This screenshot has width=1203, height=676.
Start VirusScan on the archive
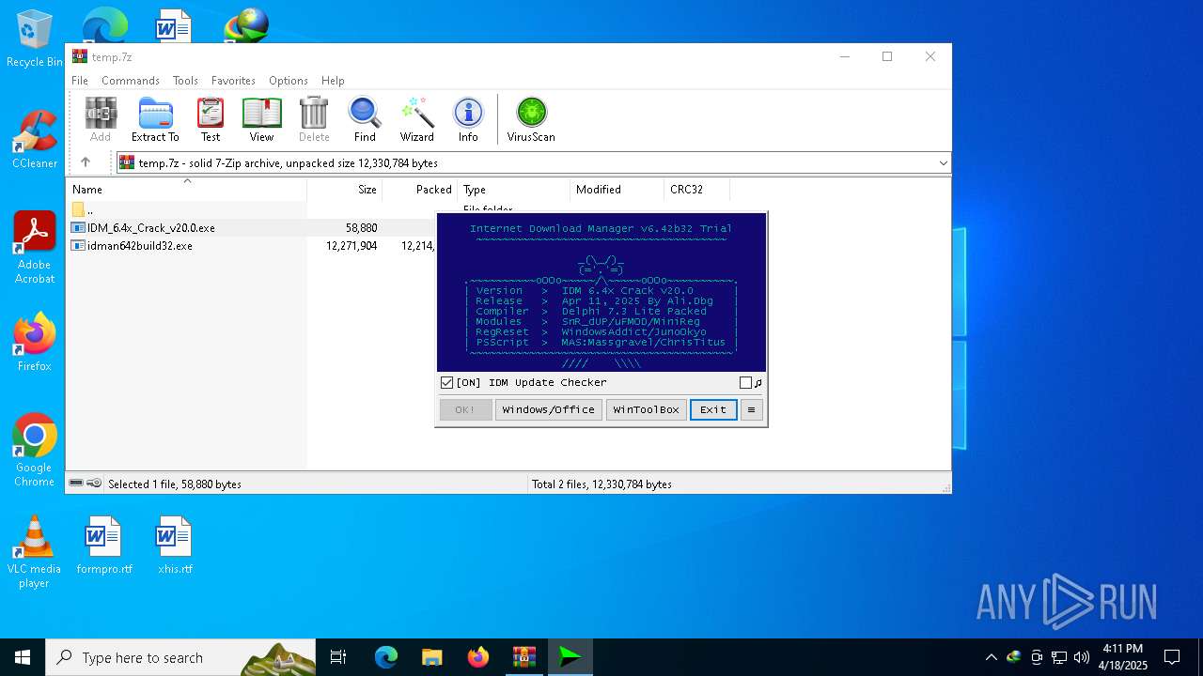pyautogui.click(x=531, y=119)
